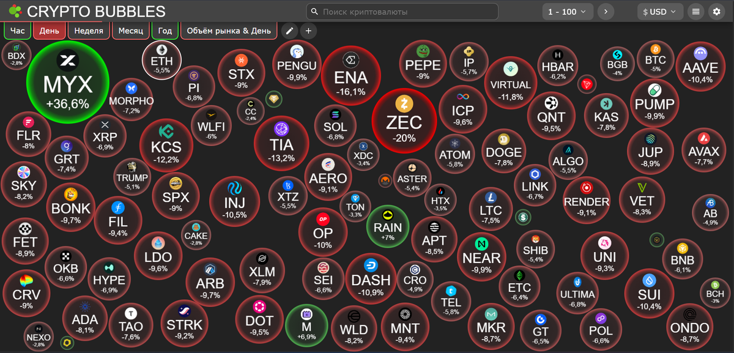Image resolution: width=734 pixels, height=353 pixels.
Task: Open the LINK bubble
Action: tap(535, 185)
